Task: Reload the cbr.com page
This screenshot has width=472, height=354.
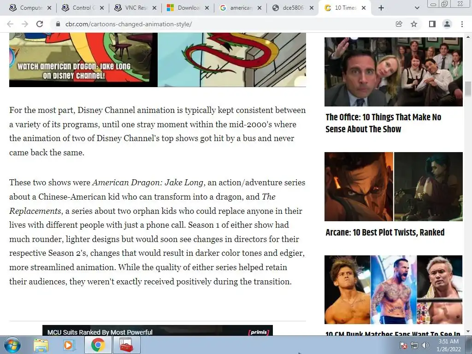Action: (40, 24)
